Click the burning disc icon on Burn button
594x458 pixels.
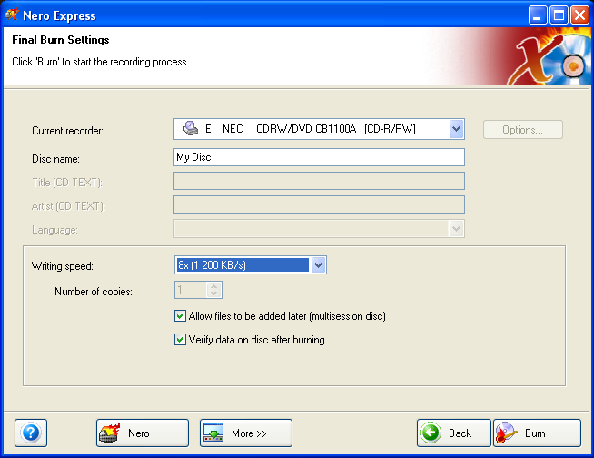[x=506, y=433]
